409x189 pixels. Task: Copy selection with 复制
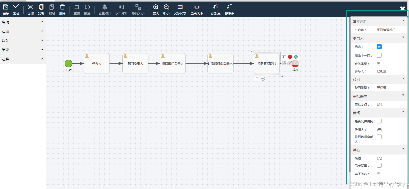click(41, 9)
